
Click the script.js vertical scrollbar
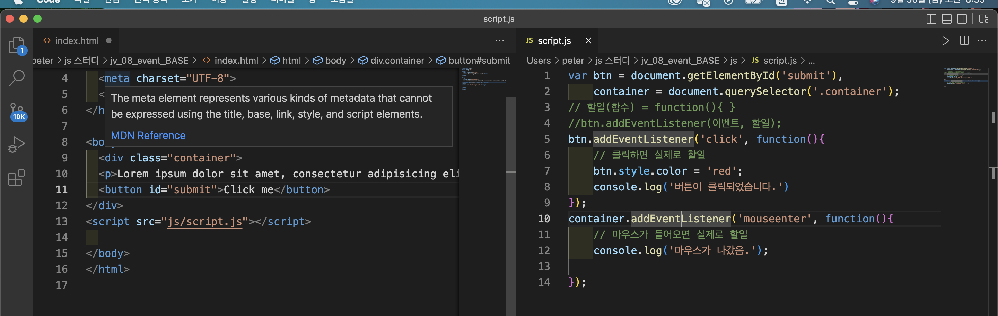click(x=993, y=192)
